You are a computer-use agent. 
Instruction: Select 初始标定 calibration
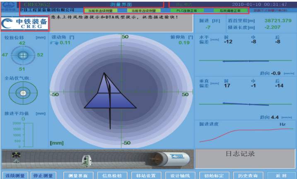click(213, 175)
